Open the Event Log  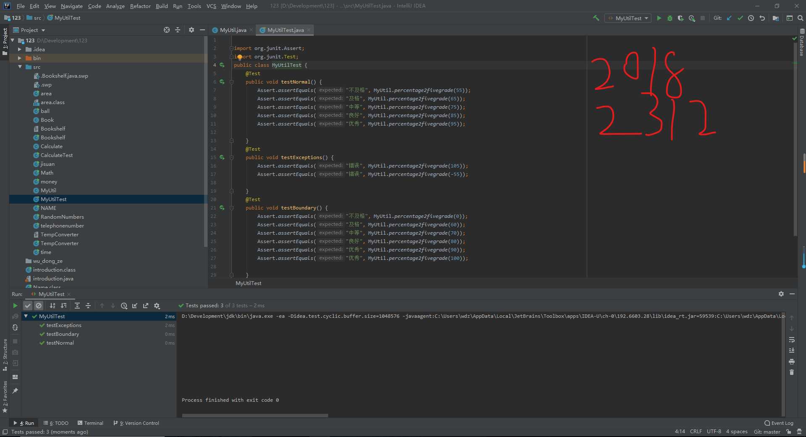click(x=779, y=423)
